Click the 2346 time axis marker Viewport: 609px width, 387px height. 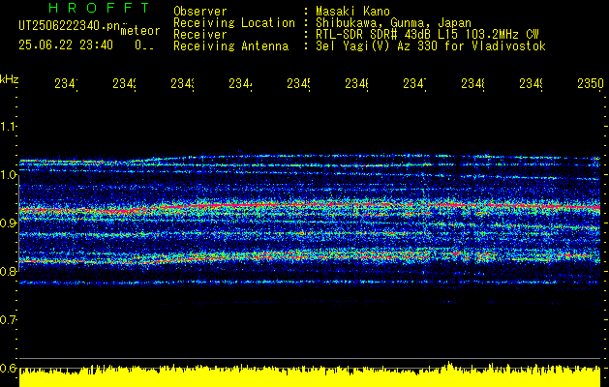tap(356, 83)
